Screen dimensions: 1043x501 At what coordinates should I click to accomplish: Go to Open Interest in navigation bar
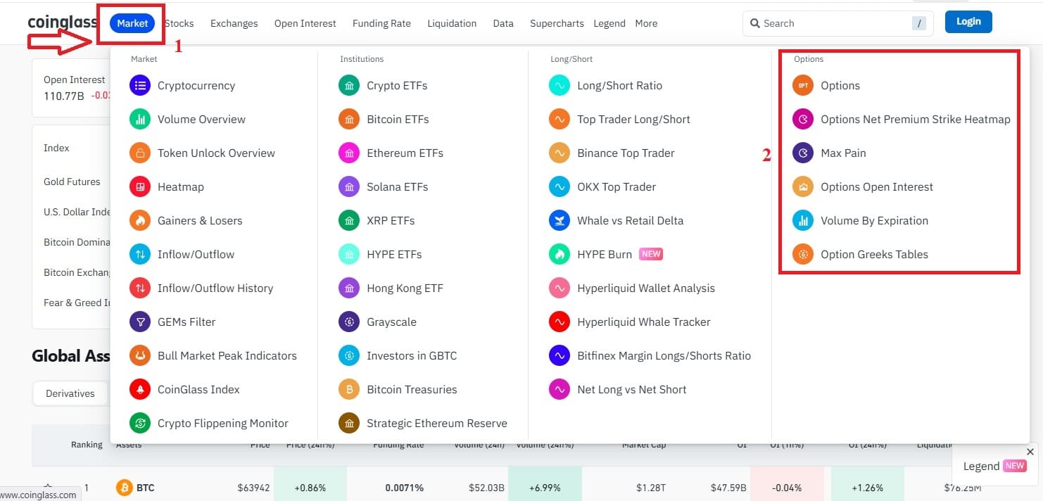(305, 23)
